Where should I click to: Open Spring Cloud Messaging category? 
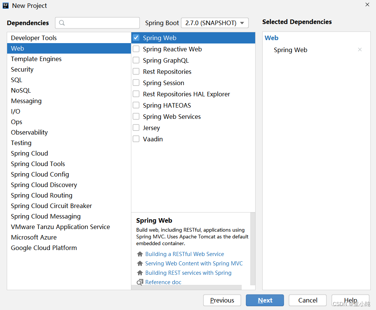click(x=69, y=217)
